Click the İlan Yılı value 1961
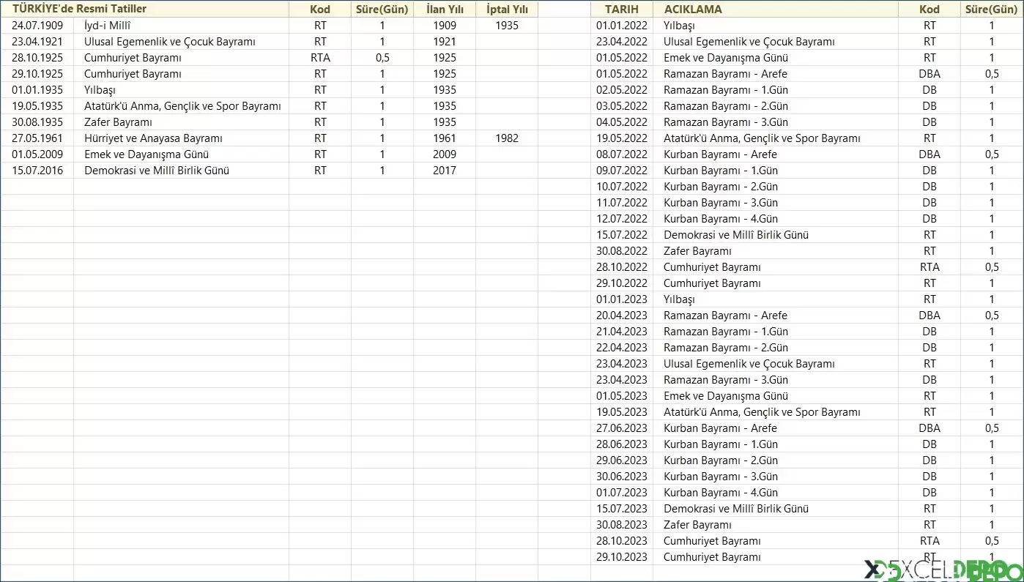Image resolution: width=1024 pixels, height=582 pixels. point(445,138)
